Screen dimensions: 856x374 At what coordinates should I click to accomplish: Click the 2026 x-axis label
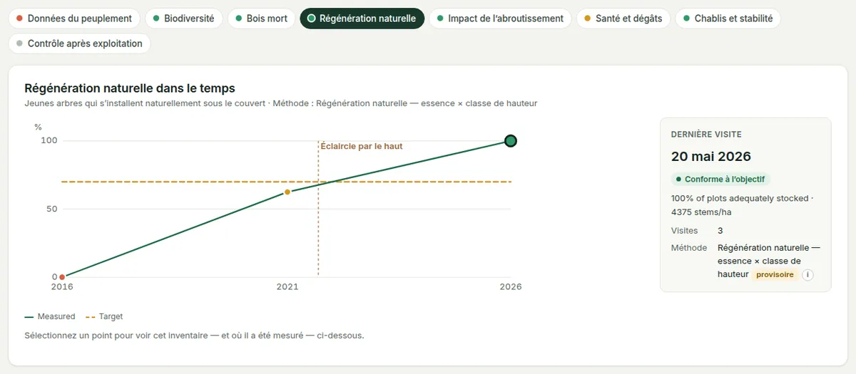pos(511,287)
